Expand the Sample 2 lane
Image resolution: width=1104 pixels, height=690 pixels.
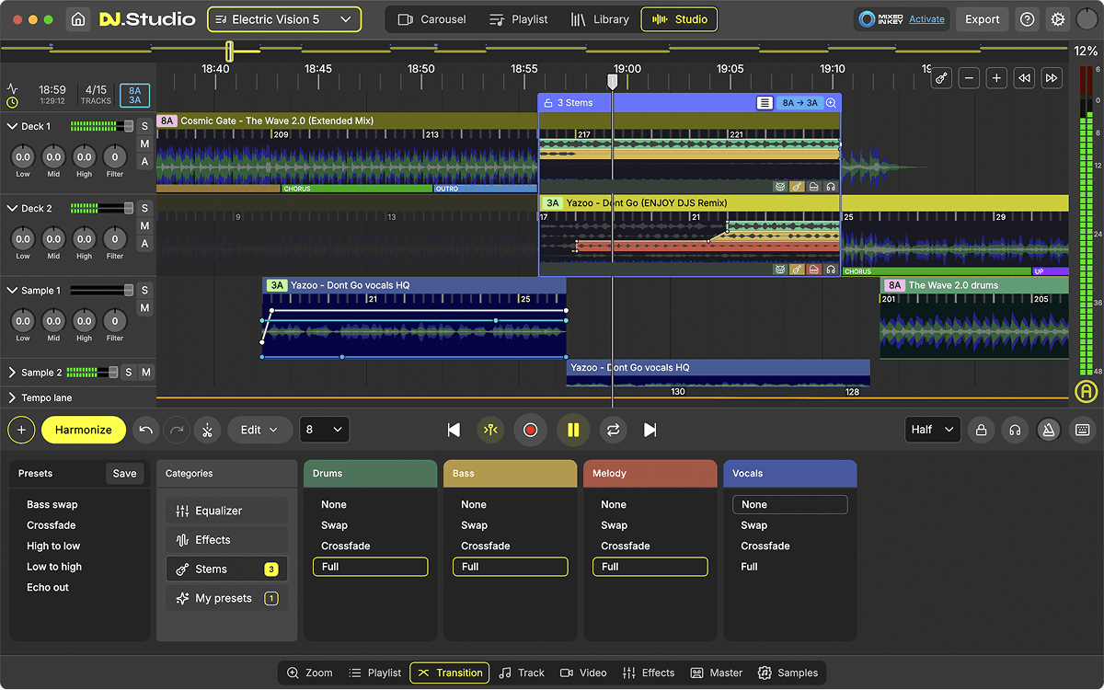pyautogui.click(x=13, y=373)
